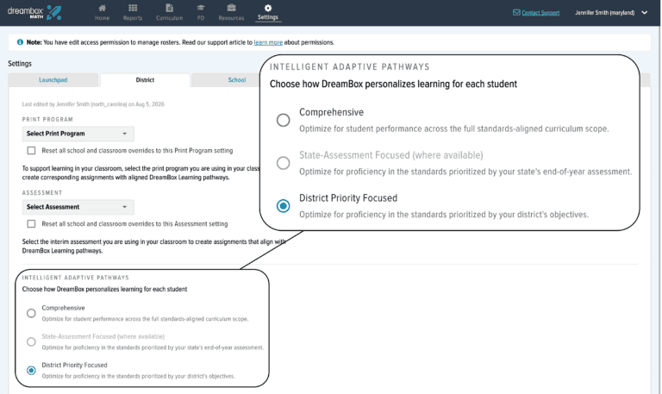Select State-Assessment Focused radio in enlarged callout
The width and height of the screenshot is (662, 394).
pos(284,163)
